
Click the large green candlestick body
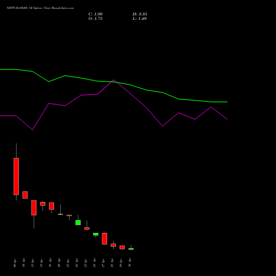click(78, 222)
